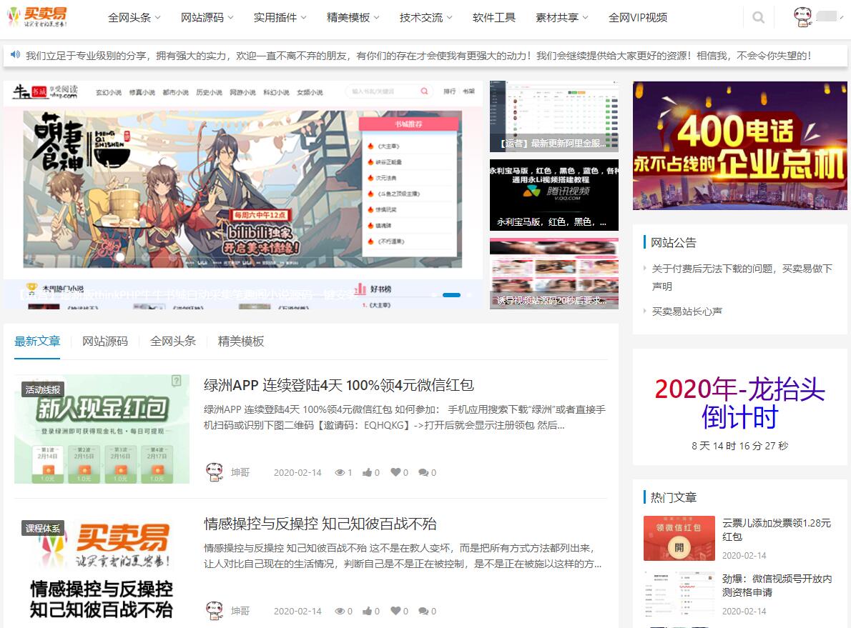Switch to the 精美模板 article tab

click(x=240, y=341)
